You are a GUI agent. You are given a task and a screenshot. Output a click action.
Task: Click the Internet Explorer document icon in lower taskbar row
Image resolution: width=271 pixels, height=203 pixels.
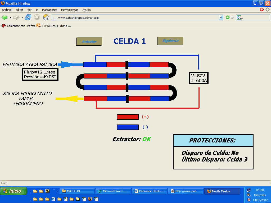pyautogui.click(x=53, y=199)
